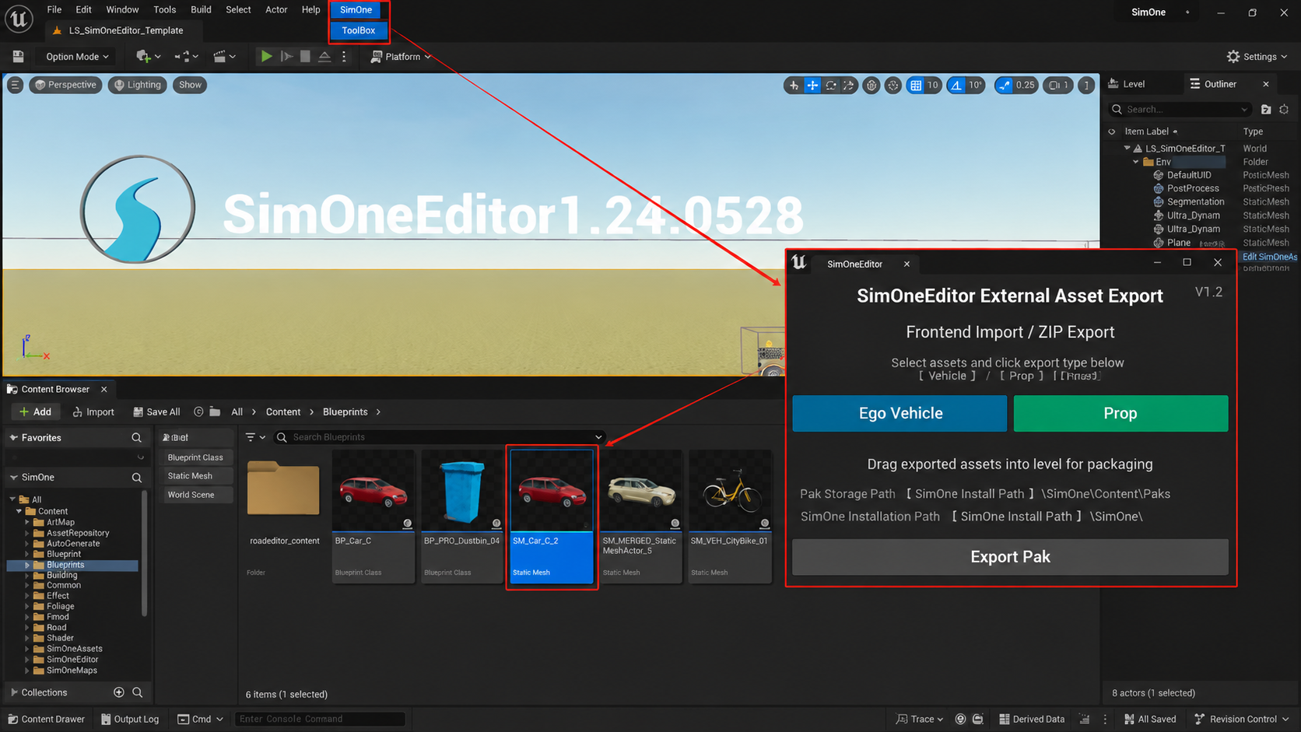Click the eject button in the play toolbar
The height and width of the screenshot is (732, 1301).
tap(324, 56)
